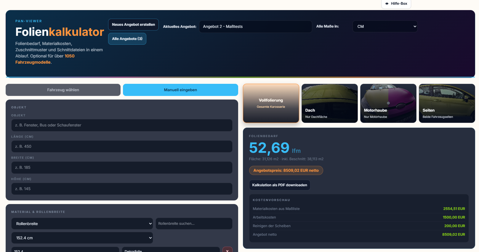The image size is (479, 252).
Task: Click the Rollenbreite suchen search field
Action: click(x=194, y=224)
